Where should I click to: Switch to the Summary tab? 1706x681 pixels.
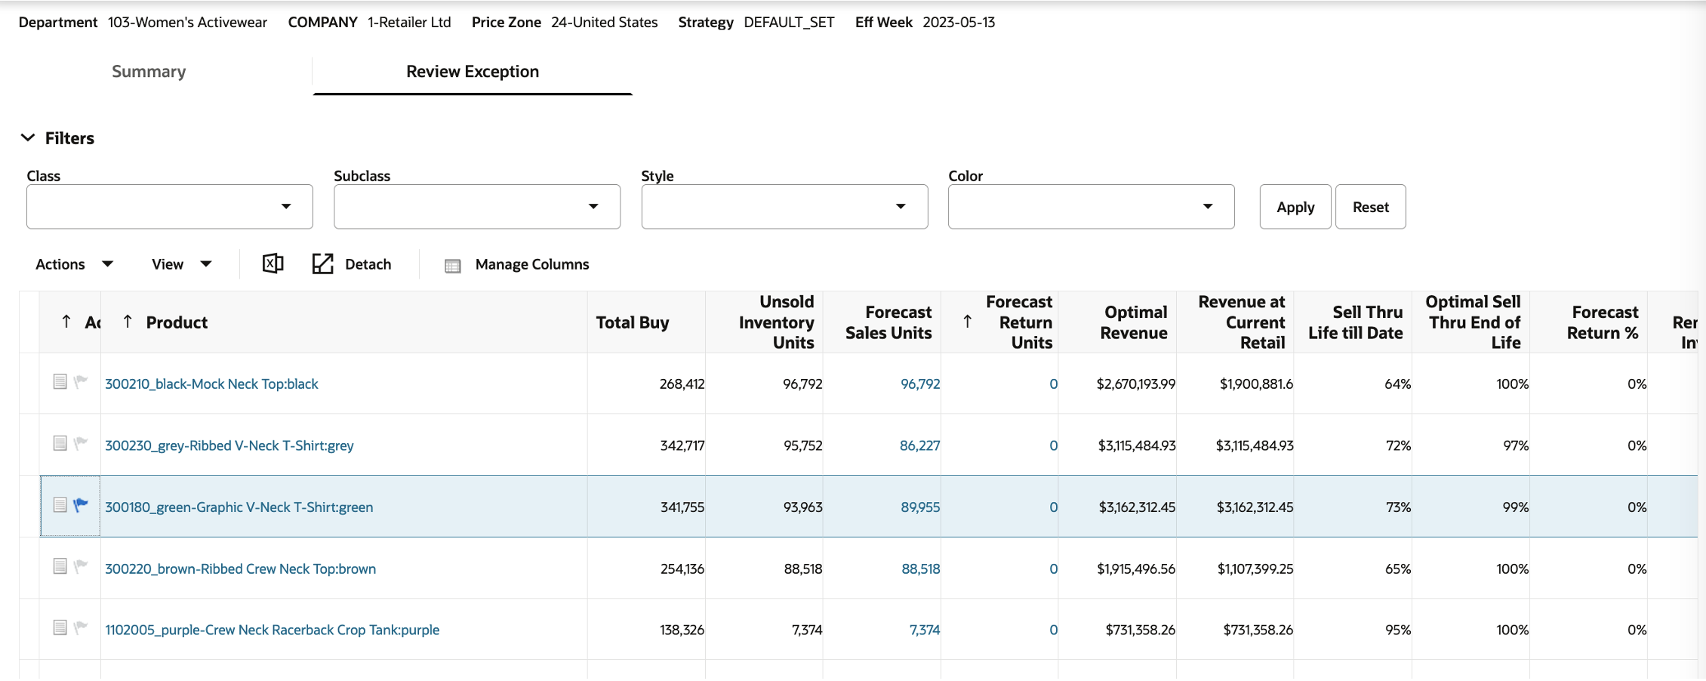pos(149,72)
